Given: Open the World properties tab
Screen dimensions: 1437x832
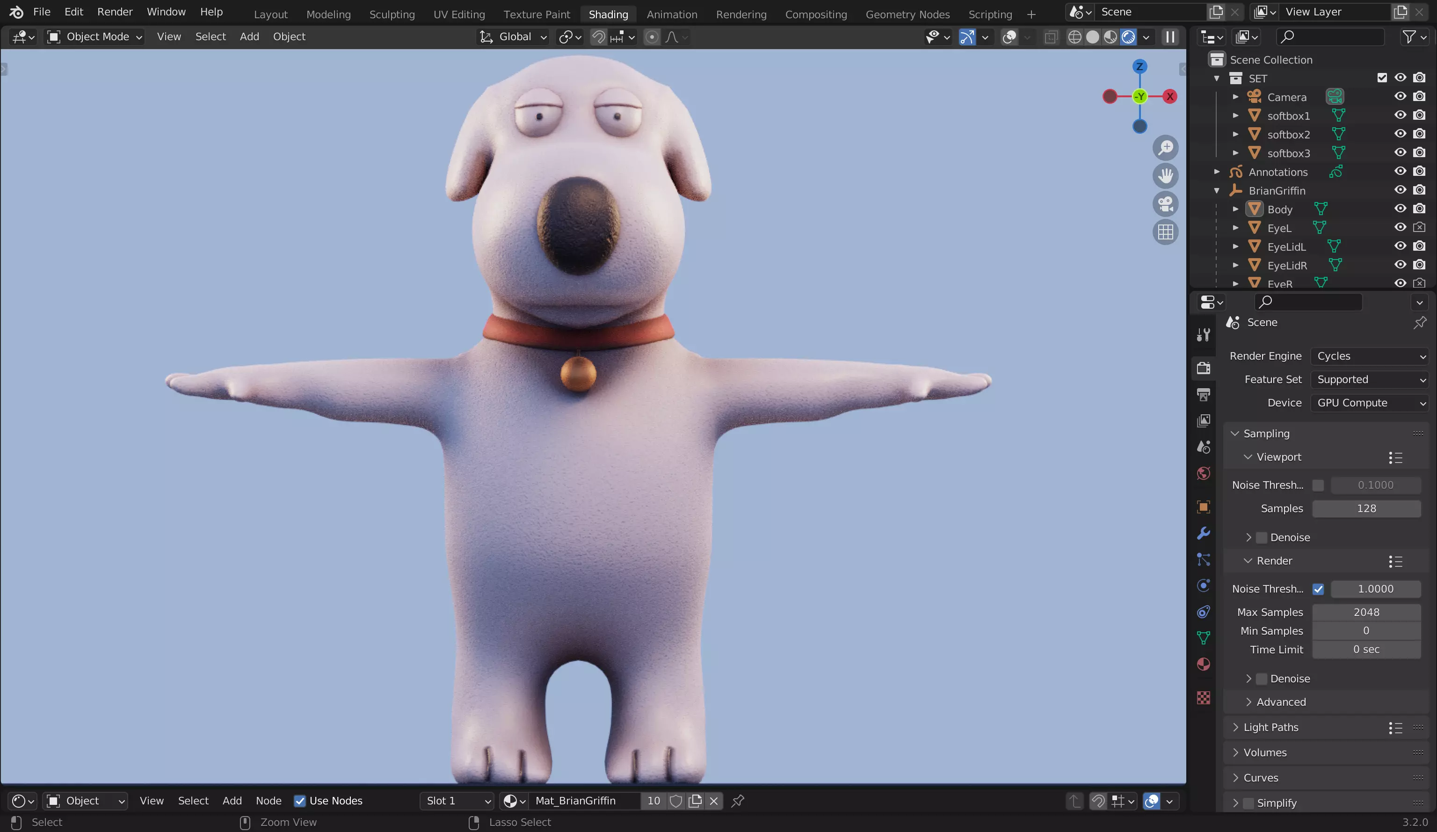Looking at the screenshot, I should pos(1203,473).
